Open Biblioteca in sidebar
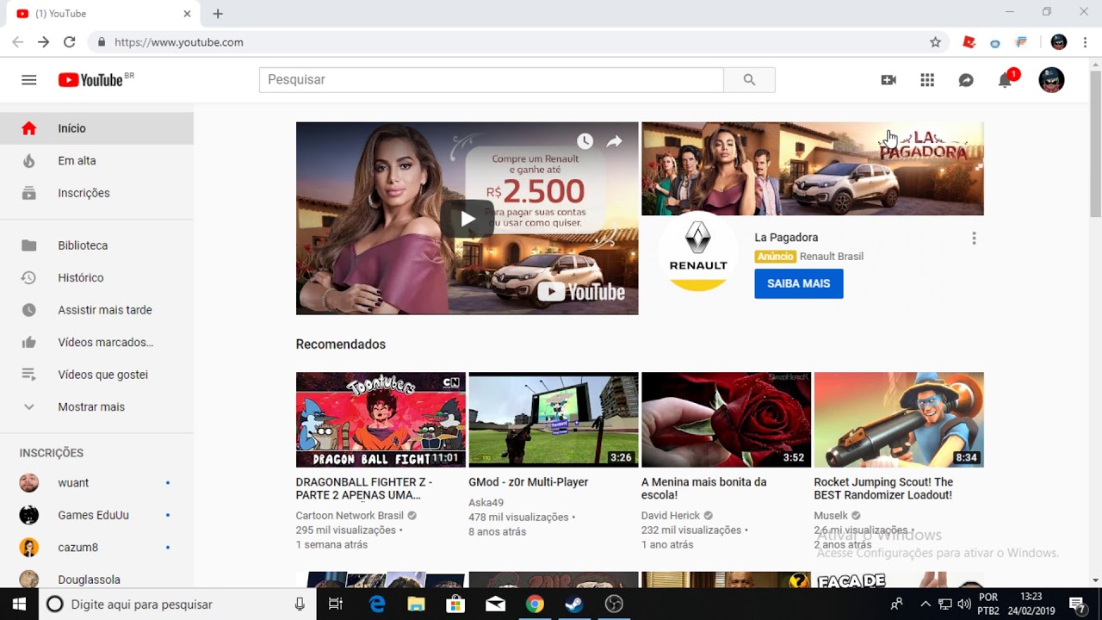Screen dimensions: 1102x620 click(x=96, y=245)
